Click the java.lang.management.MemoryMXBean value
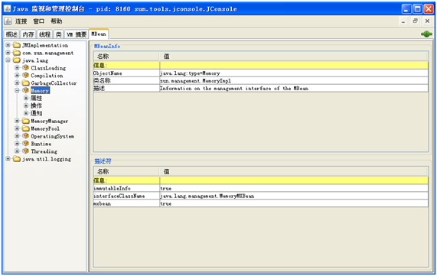 point(294,196)
